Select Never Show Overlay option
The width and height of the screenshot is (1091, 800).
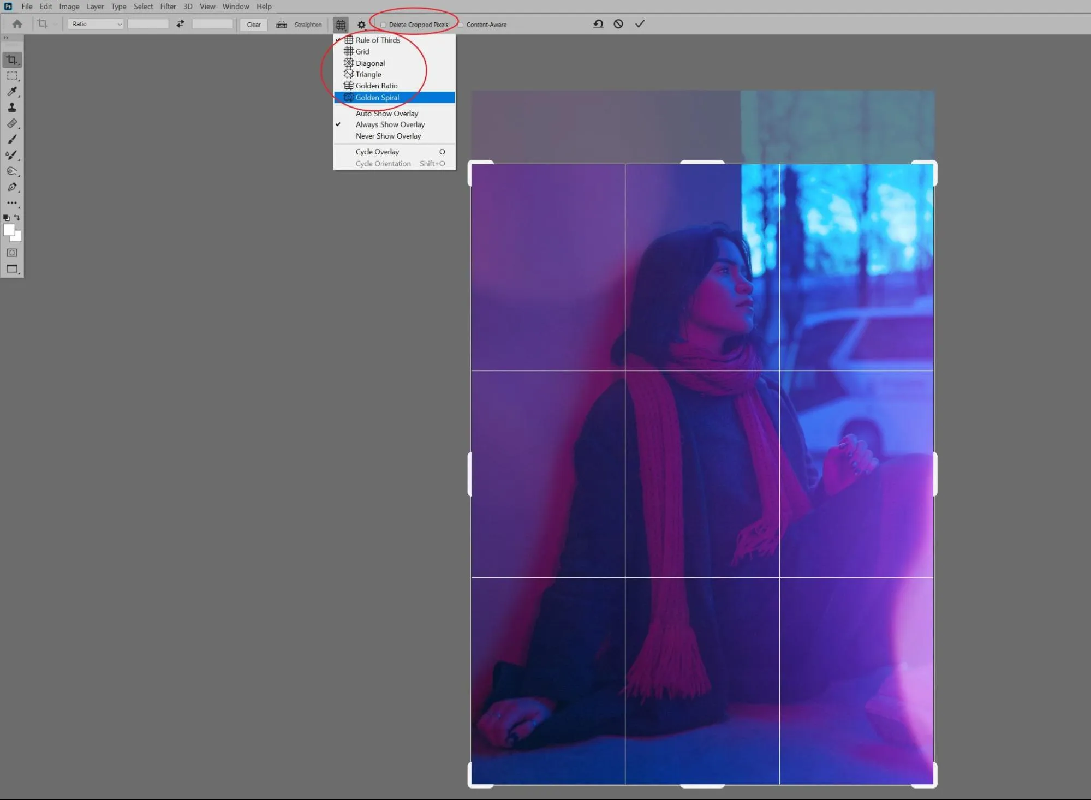tap(395, 136)
